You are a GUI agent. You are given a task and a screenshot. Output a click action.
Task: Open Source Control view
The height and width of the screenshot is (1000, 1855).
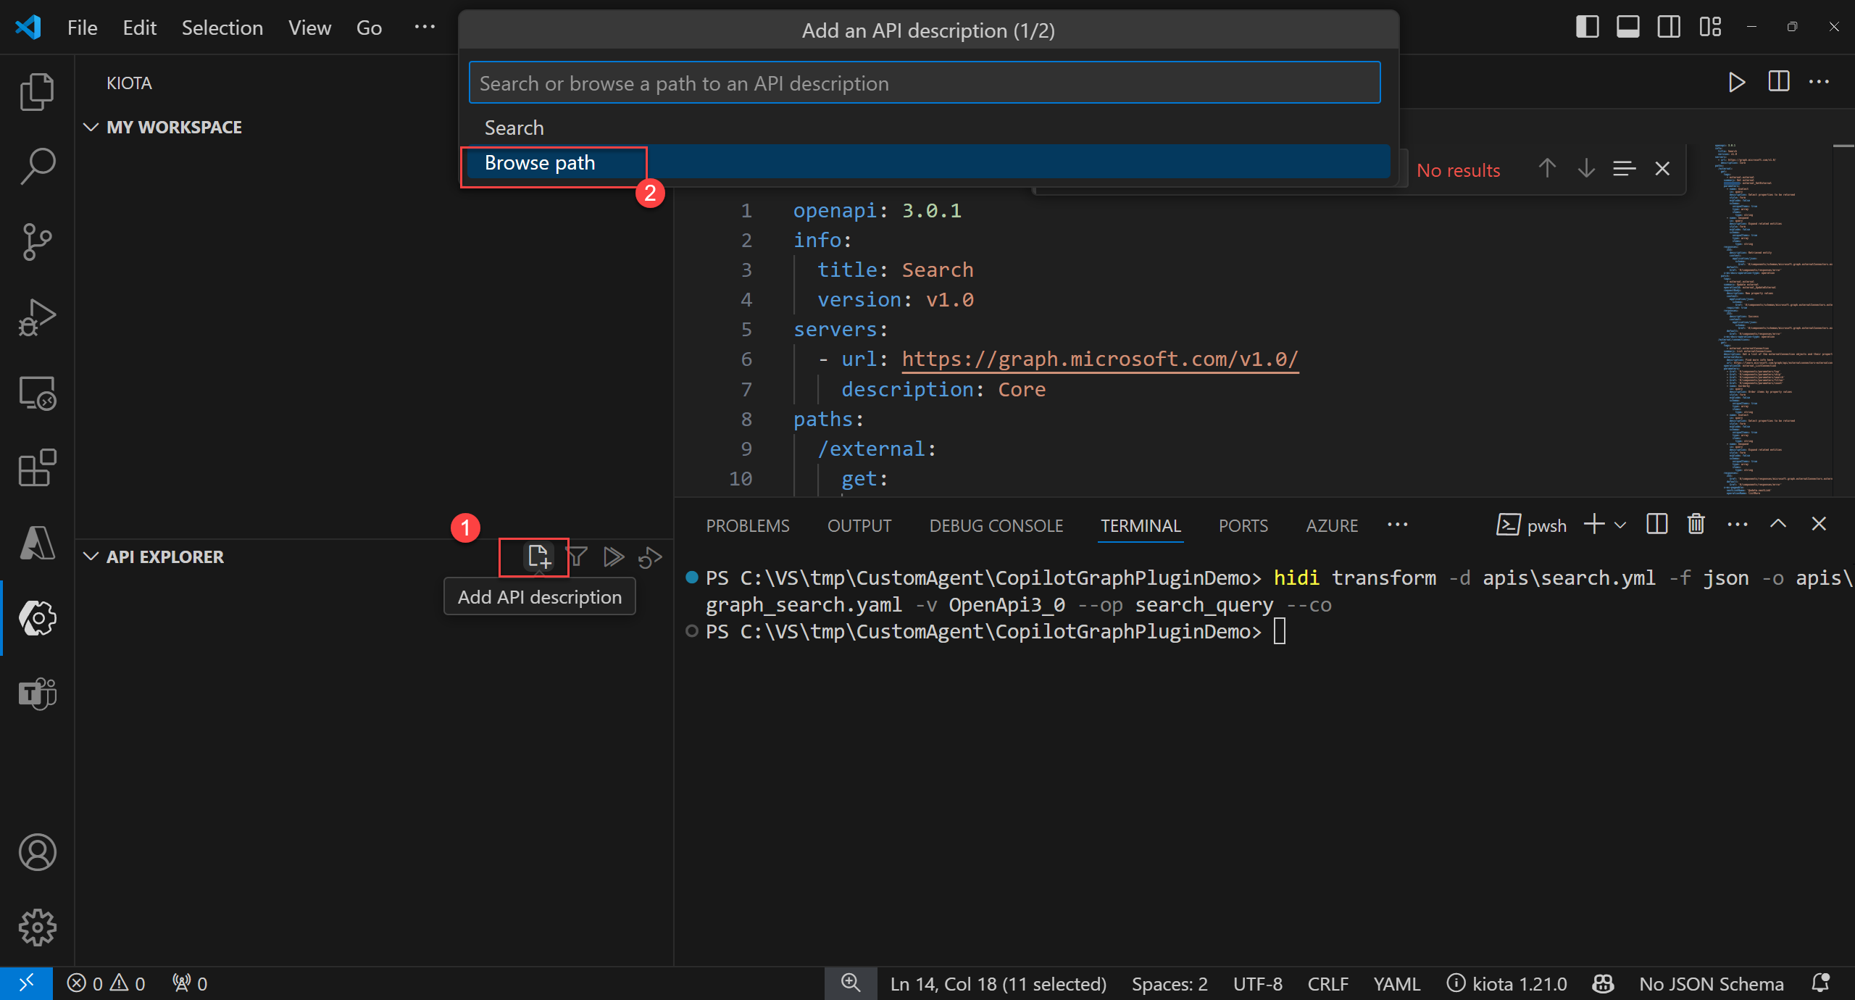click(37, 242)
